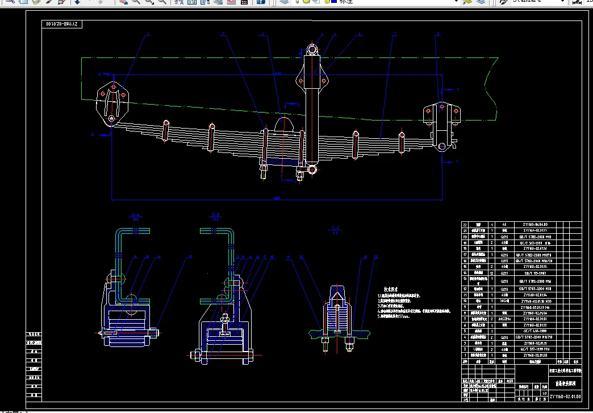Click the Layer Previous icon
The height and width of the screenshot is (413, 593).
[481, 2]
